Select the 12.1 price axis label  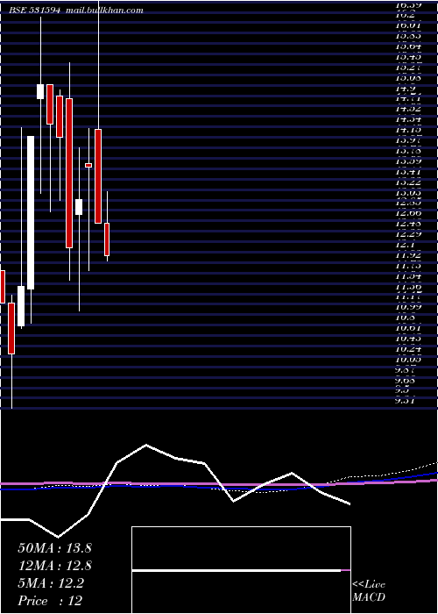[406, 245]
